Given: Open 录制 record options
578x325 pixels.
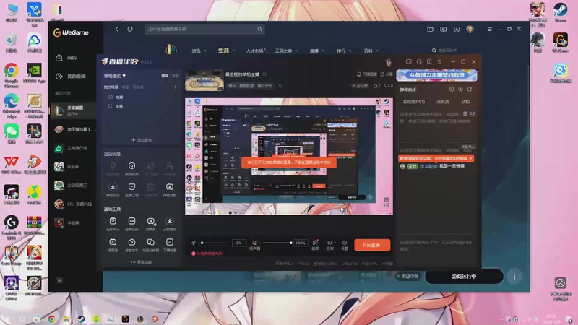Looking at the screenshot, I should tap(330, 245).
